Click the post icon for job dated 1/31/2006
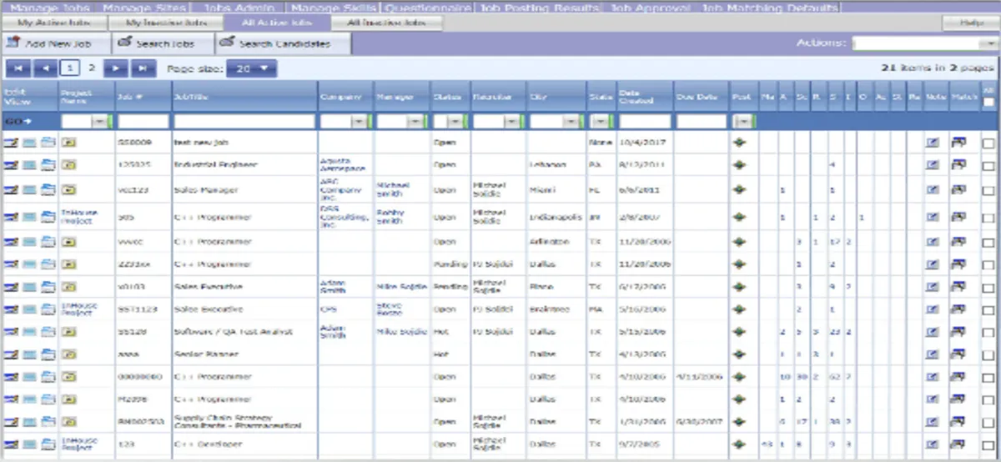The height and width of the screenshot is (462, 1001). [739, 421]
